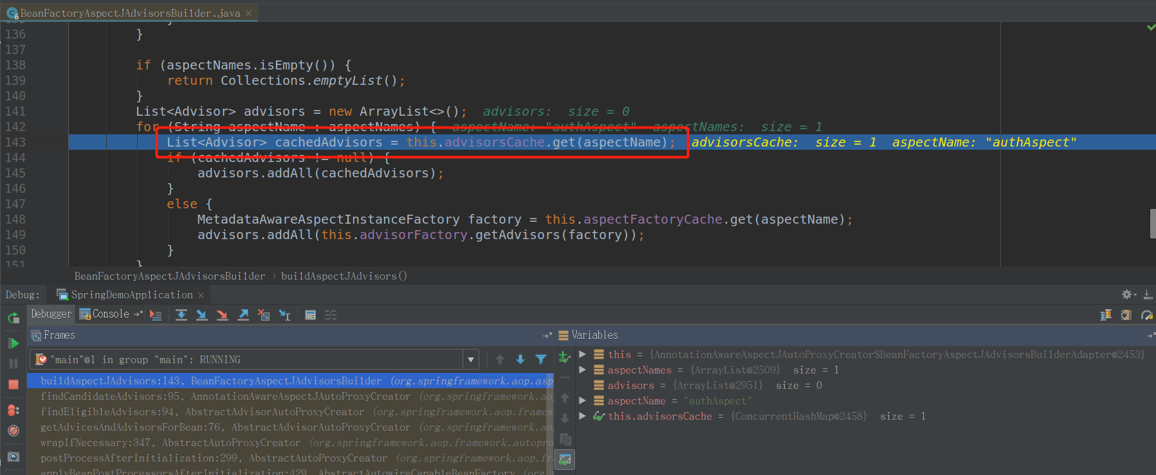Switch to the Debugger tab
The height and width of the screenshot is (475, 1156).
pyautogui.click(x=51, y=314)
